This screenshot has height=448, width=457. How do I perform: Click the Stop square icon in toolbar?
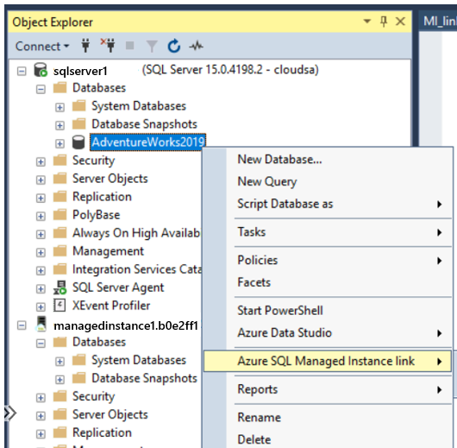click(129, 46)
